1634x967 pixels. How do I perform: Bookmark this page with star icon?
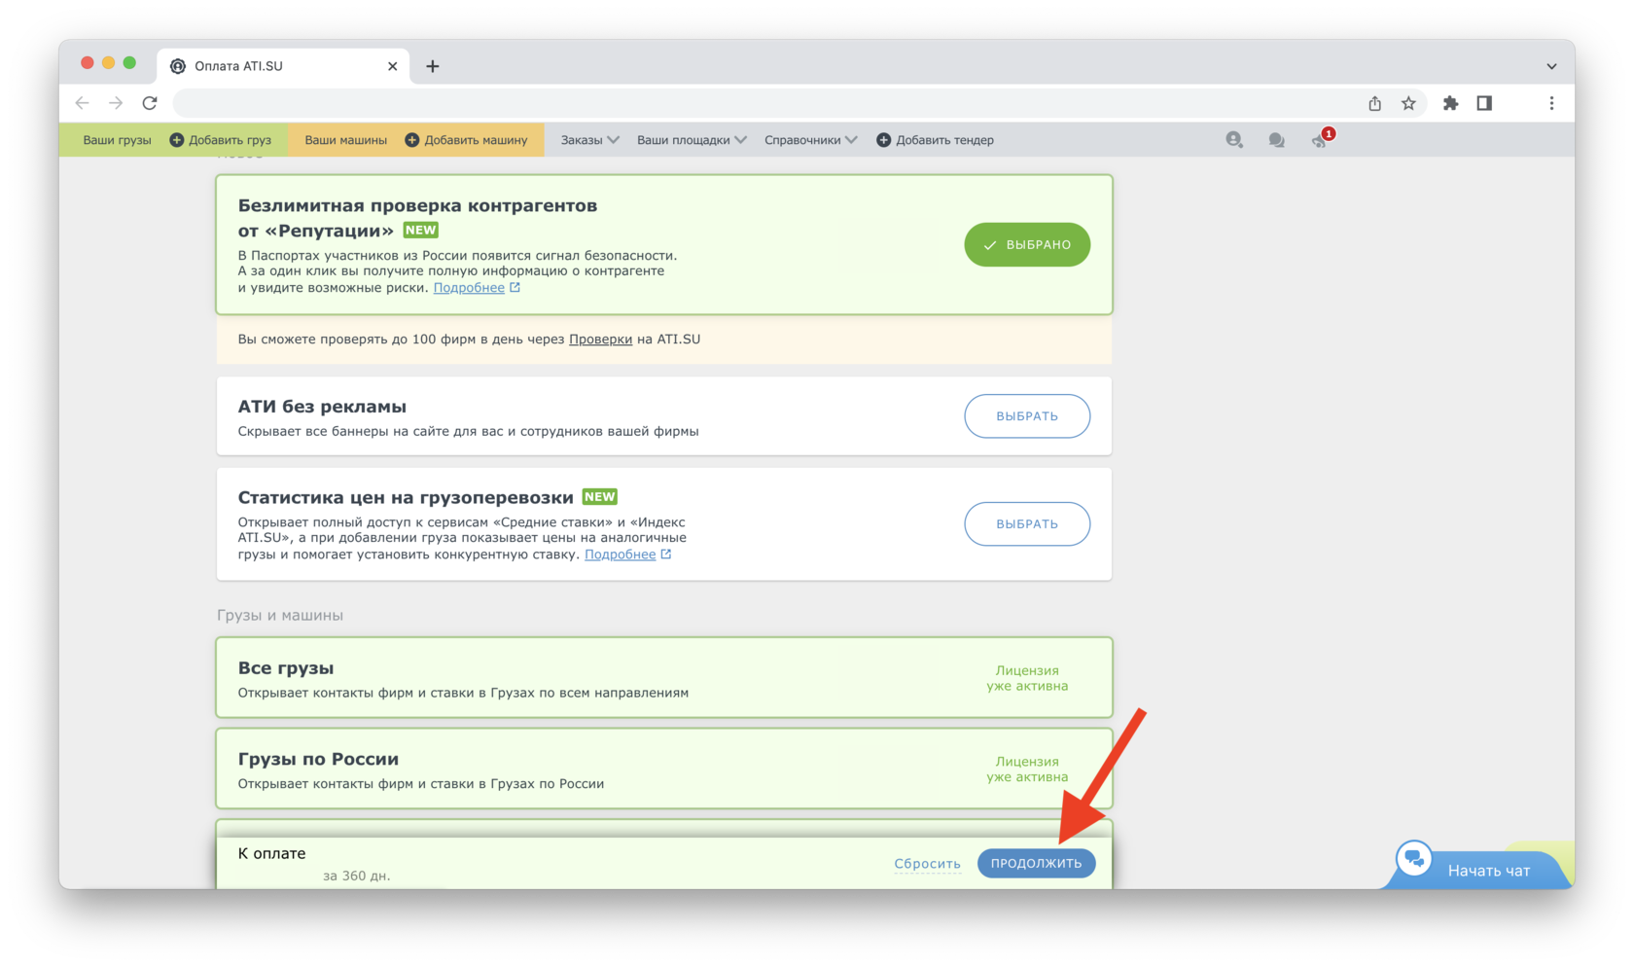pyautogui.click(x=1408, y=103)
